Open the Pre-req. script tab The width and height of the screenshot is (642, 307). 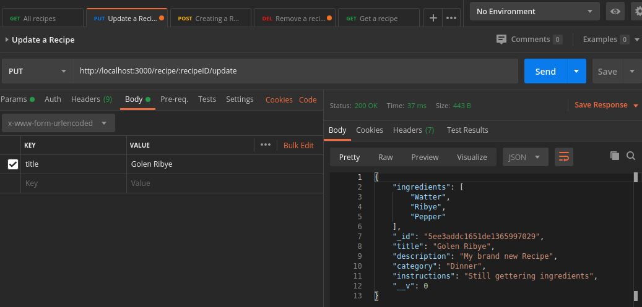click(x=174, y=99)
